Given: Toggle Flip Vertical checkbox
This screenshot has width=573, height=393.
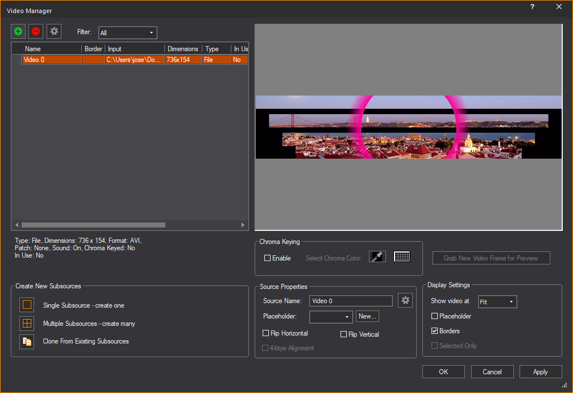Looking at the screenshot, I should click(343, 334).
